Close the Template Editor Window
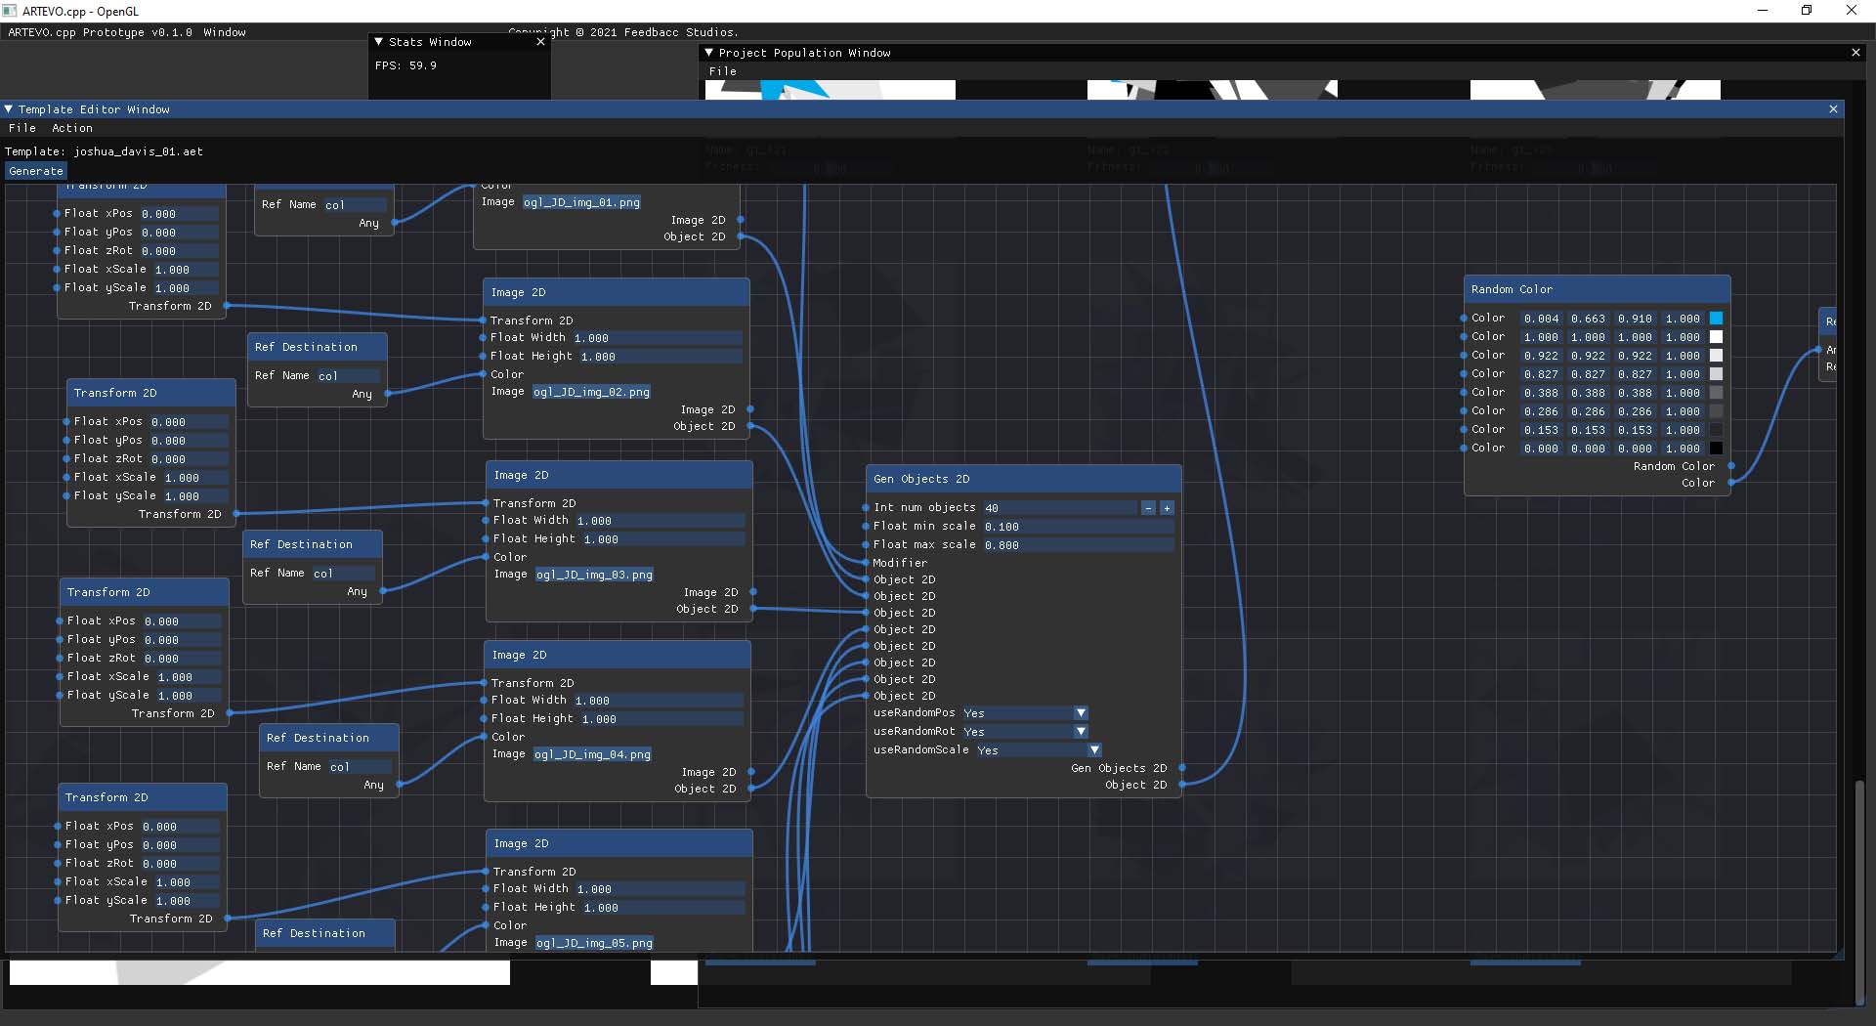 coord(1833,109)
